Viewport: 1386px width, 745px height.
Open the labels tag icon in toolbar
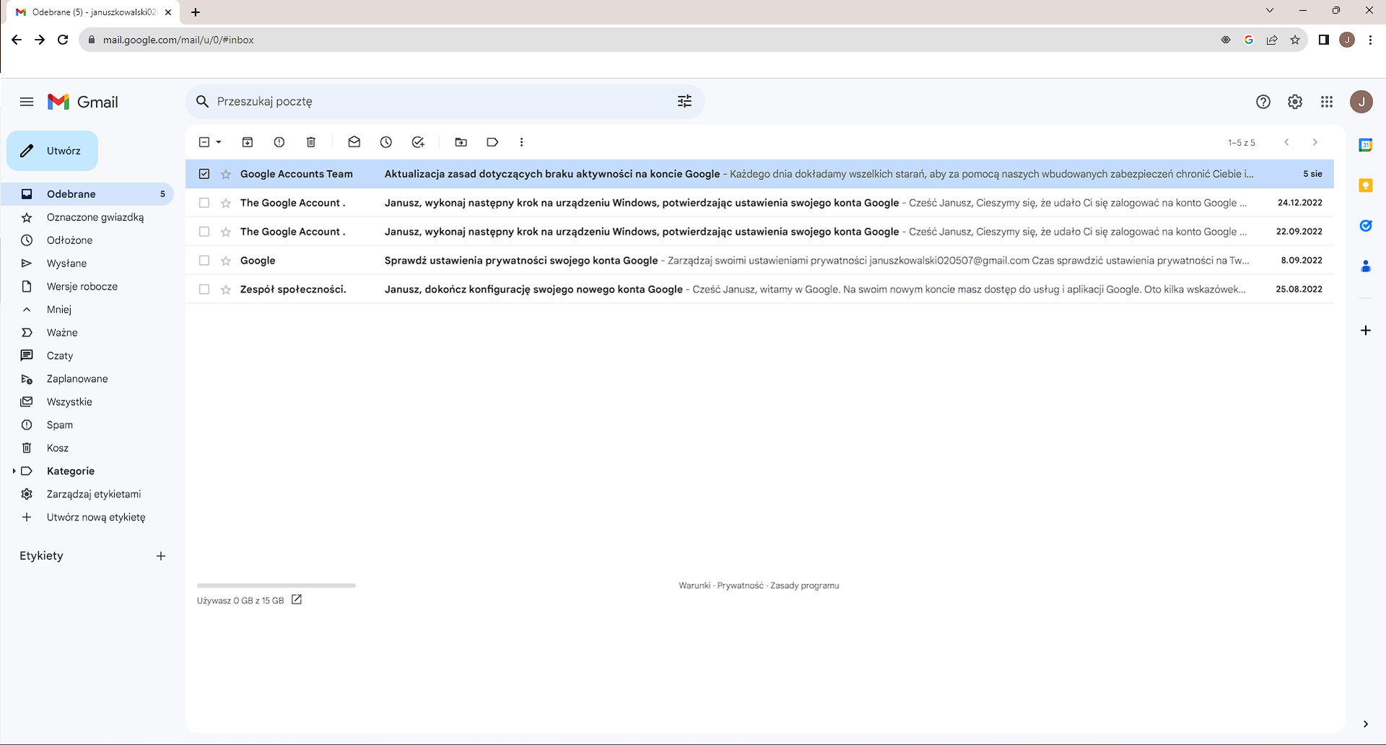[492, 142]
